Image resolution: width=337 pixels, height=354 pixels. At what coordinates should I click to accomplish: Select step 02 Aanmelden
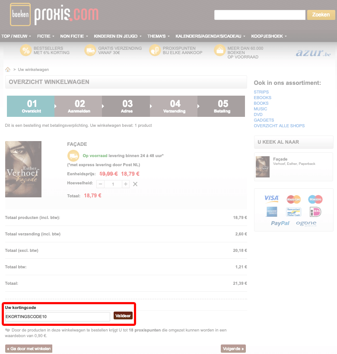point(79,106)
